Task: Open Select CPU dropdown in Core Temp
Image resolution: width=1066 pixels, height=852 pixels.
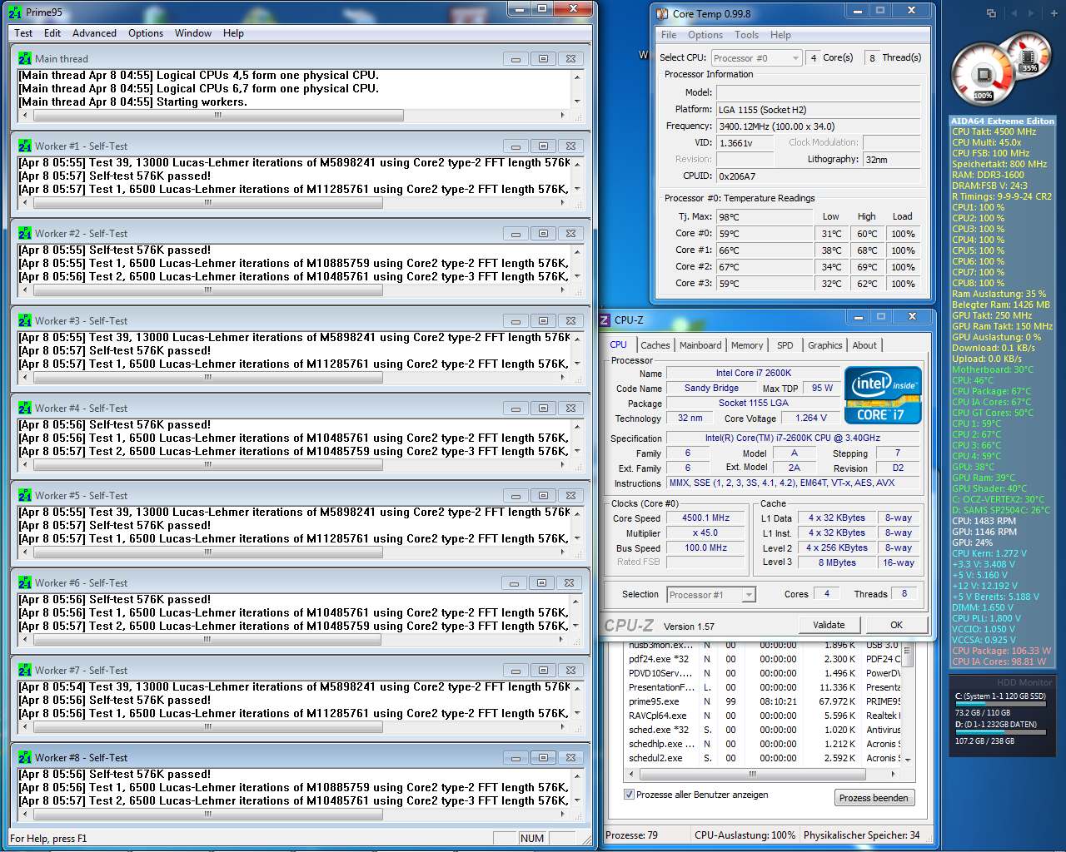Action: coord(756,57)
